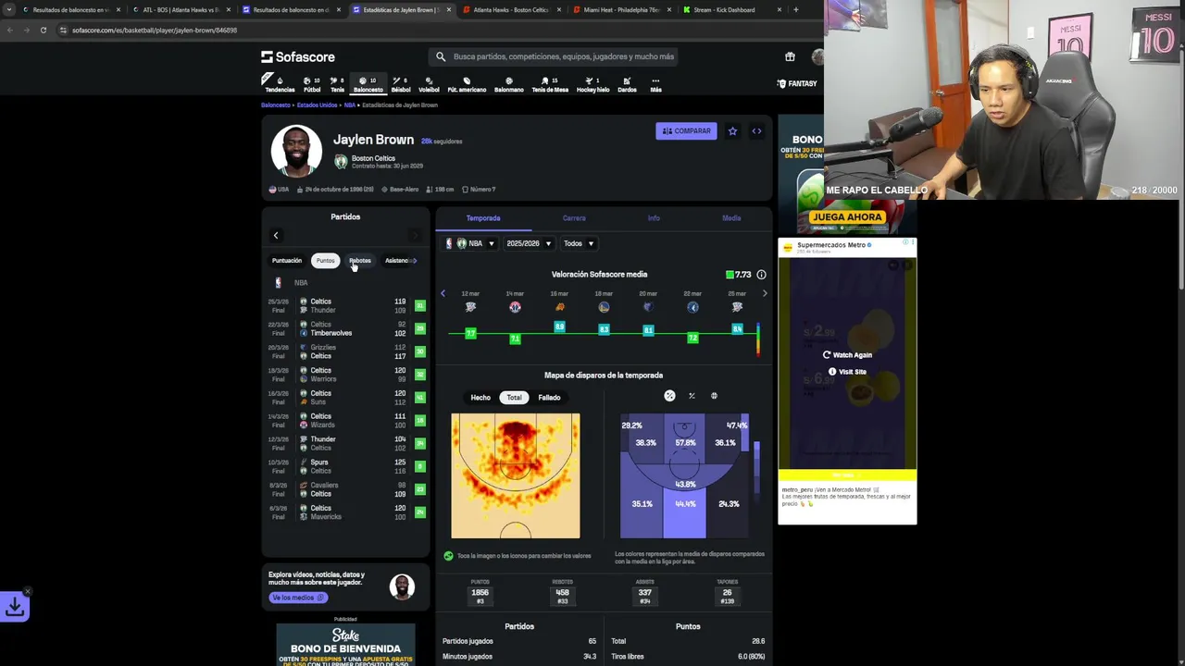Click the Ve los medios button
Image resolution: width=1185 pixels, height=666 pixels.
(x=296, y=598)
